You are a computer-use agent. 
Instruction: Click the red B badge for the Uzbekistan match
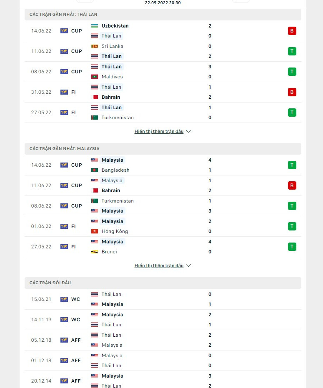pyautogui.click(x=292, y=31)
